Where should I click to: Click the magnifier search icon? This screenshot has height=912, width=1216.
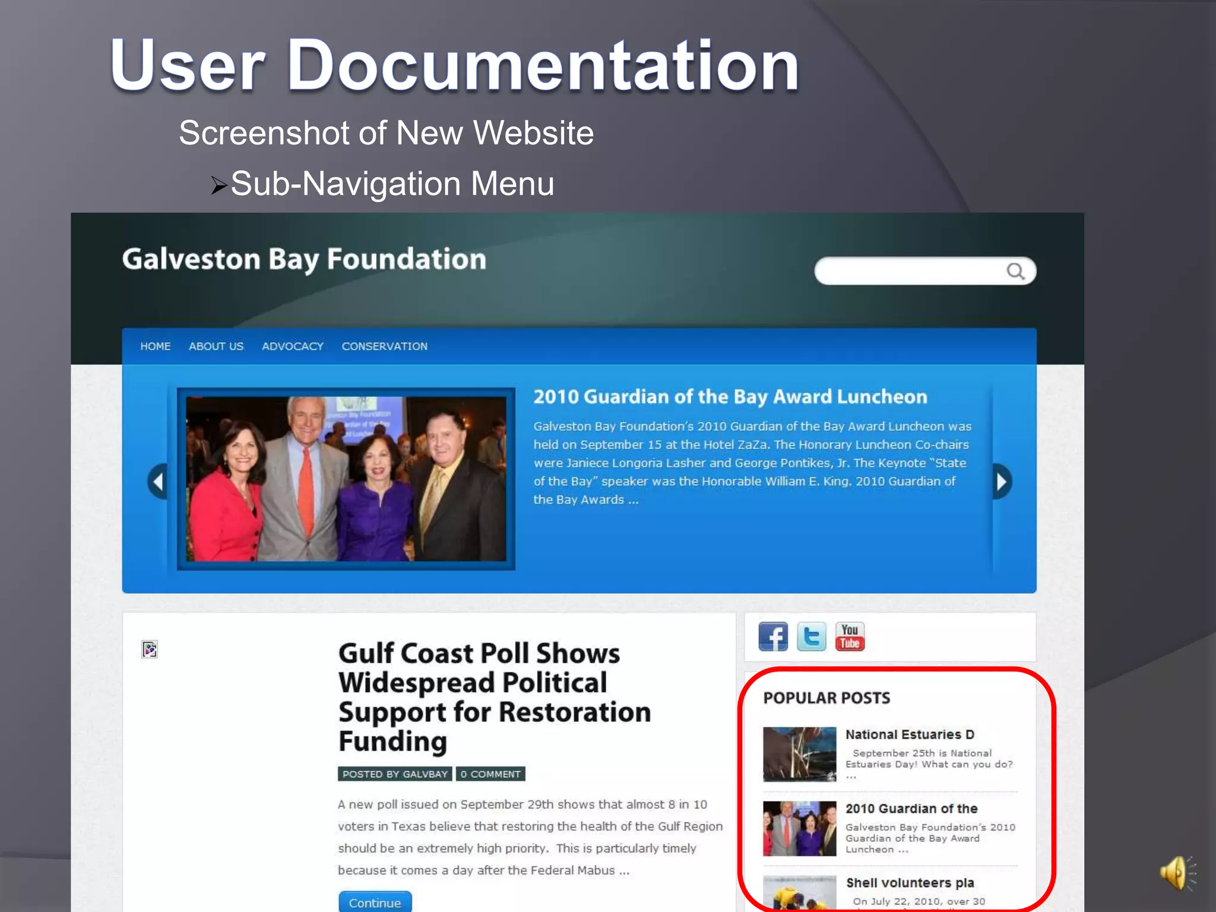pos(1015,271)
